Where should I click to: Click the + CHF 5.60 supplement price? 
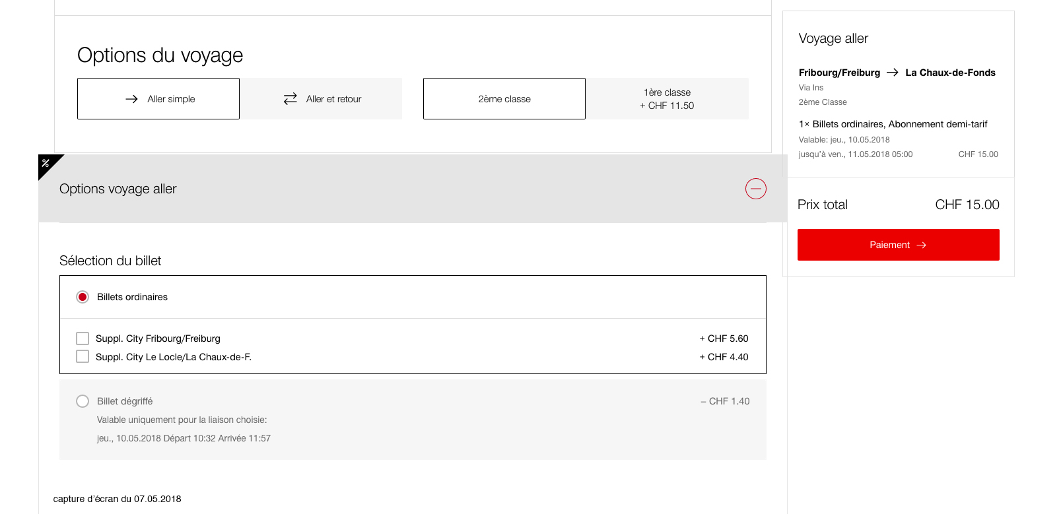pos(724,338)
